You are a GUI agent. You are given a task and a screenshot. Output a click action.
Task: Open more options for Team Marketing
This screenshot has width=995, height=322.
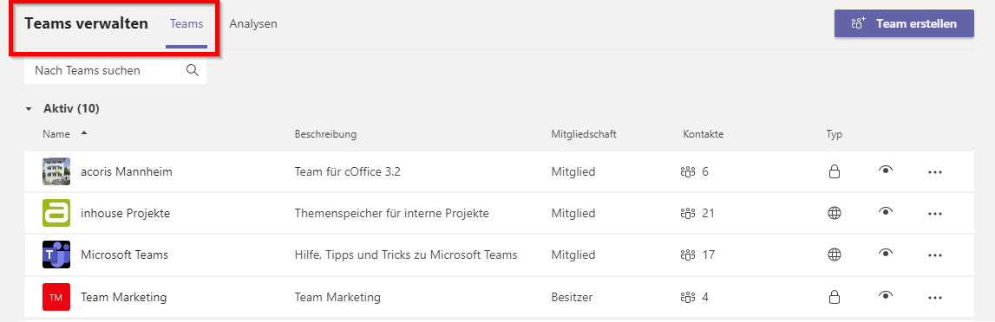pos(935,297)
